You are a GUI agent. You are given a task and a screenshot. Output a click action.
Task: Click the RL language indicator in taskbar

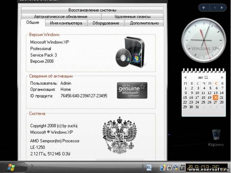click(149, 168)
